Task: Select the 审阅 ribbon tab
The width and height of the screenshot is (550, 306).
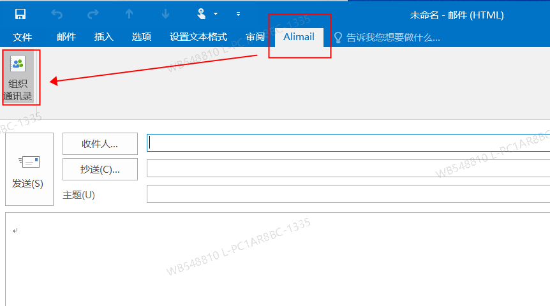Action: [x=255, y=37]
